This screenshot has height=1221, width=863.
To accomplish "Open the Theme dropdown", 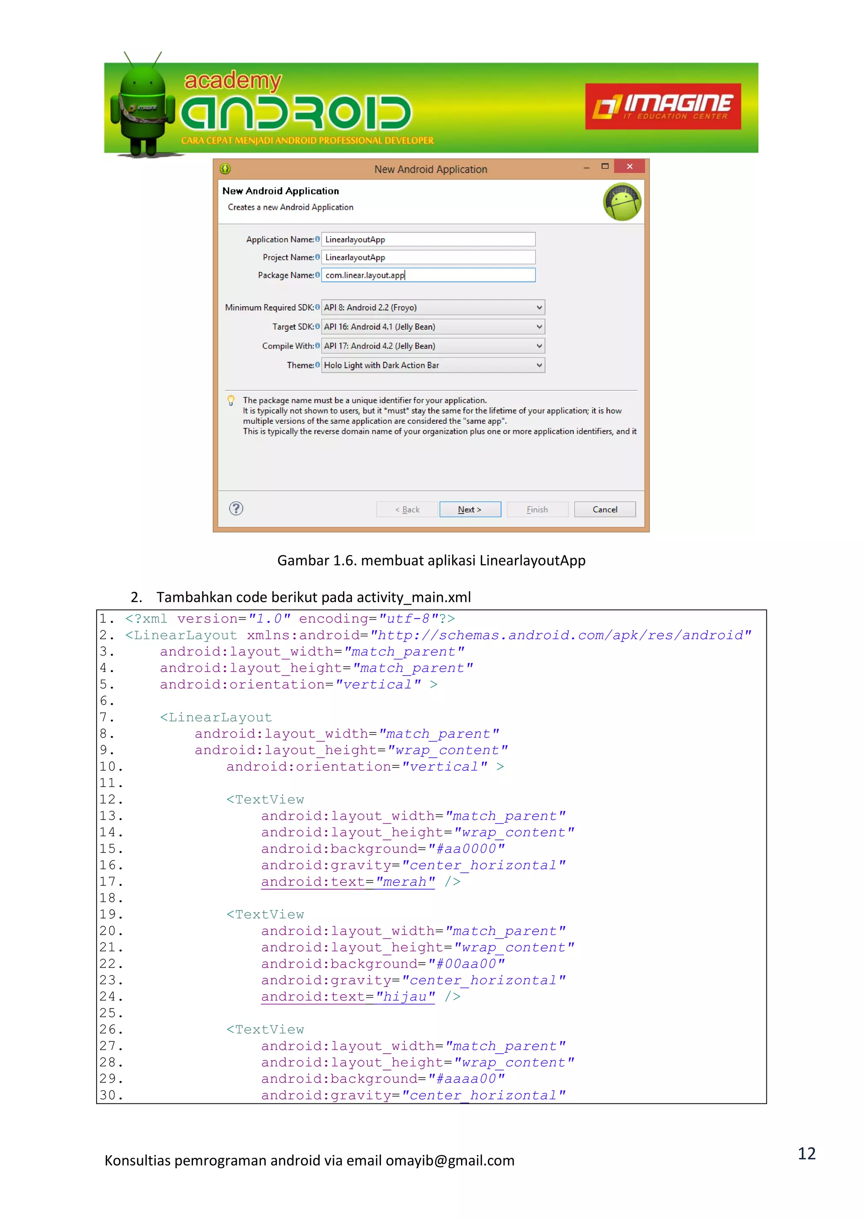I will [x=433, y=365].
